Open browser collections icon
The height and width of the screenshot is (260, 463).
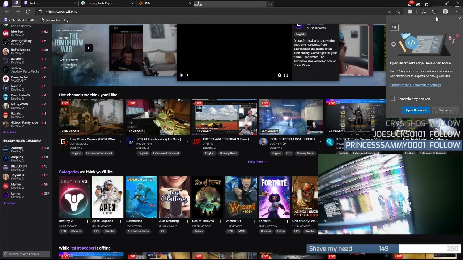click(x=434, y=12)
